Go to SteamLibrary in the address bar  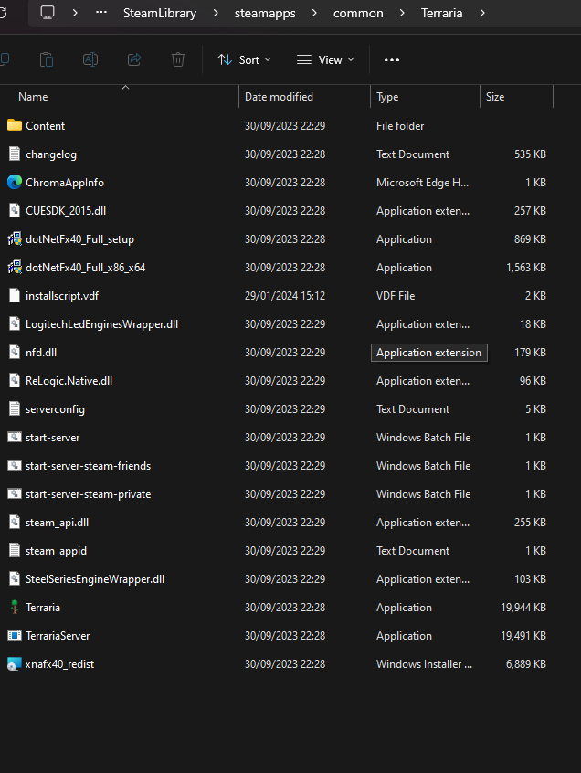coord(160,13)
